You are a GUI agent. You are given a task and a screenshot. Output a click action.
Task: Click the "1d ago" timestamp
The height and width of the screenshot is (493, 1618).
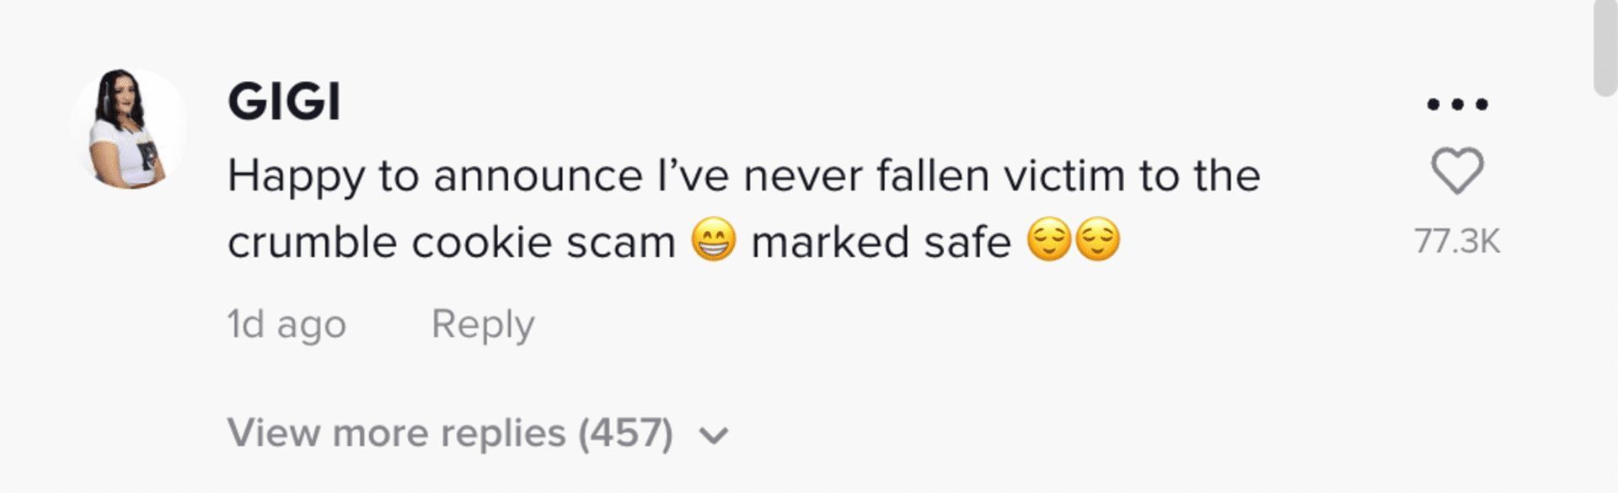pyautogui.click(x=287, y=324)
